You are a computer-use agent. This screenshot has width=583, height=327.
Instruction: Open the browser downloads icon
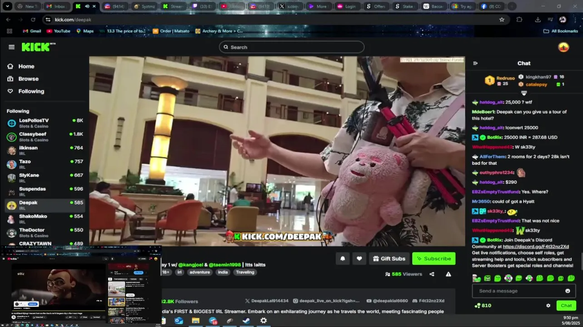(x=538, y=20)
